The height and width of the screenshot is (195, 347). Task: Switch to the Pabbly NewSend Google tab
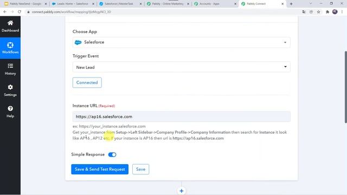[x=25, y=4]
